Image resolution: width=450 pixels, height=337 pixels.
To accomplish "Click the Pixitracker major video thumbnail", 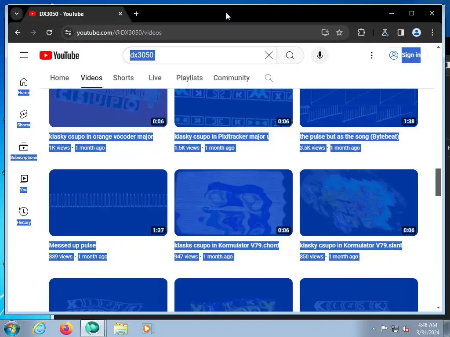I will (x=233, y=108).
